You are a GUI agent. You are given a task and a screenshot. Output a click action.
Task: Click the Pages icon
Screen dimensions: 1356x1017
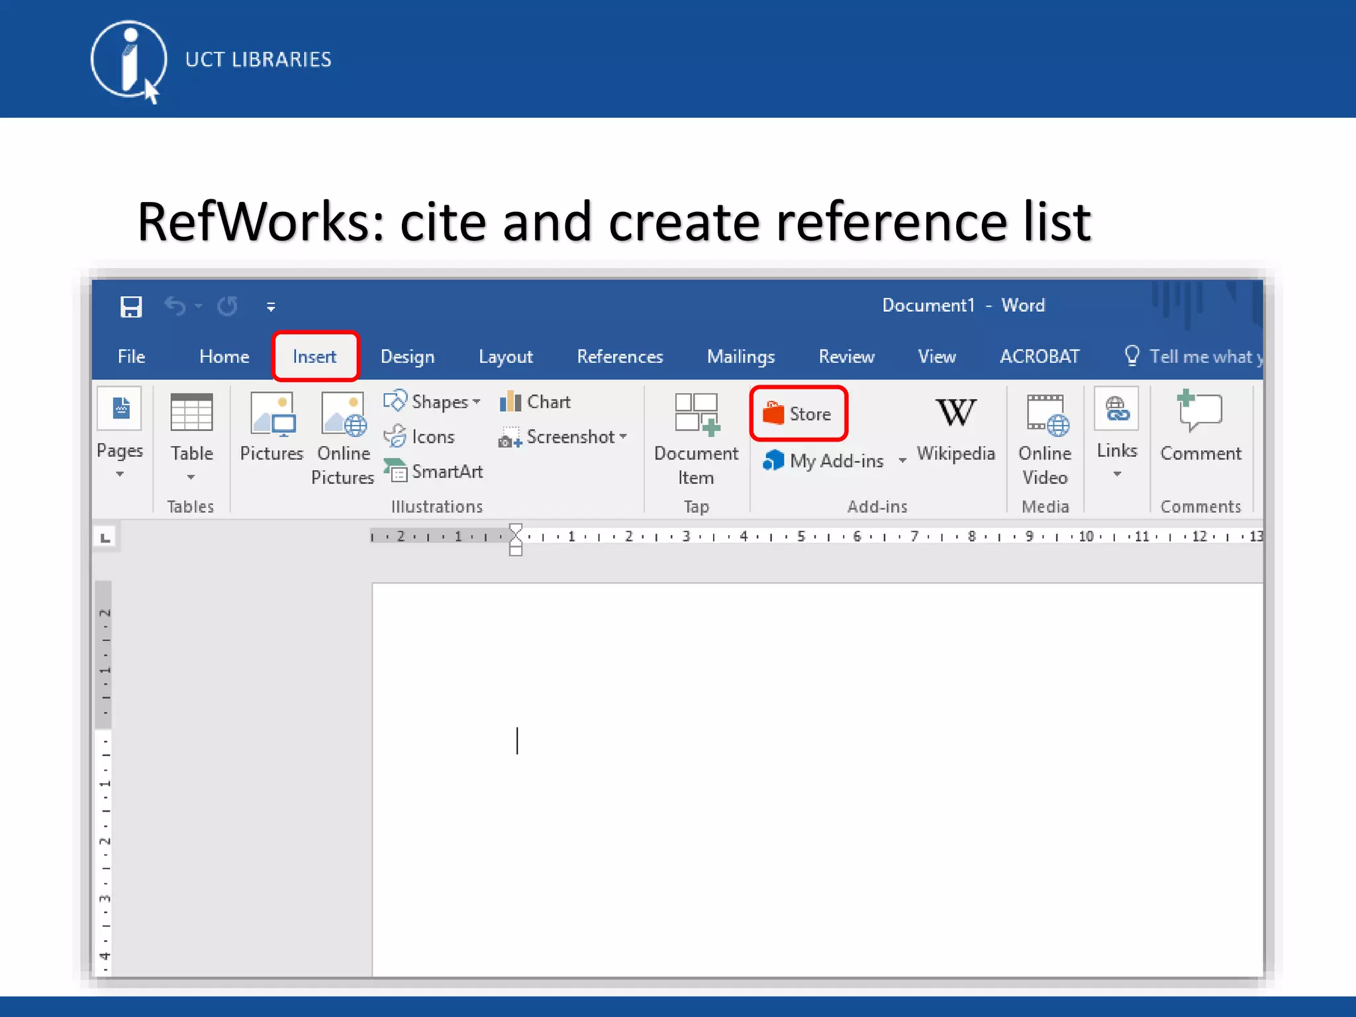120,409
